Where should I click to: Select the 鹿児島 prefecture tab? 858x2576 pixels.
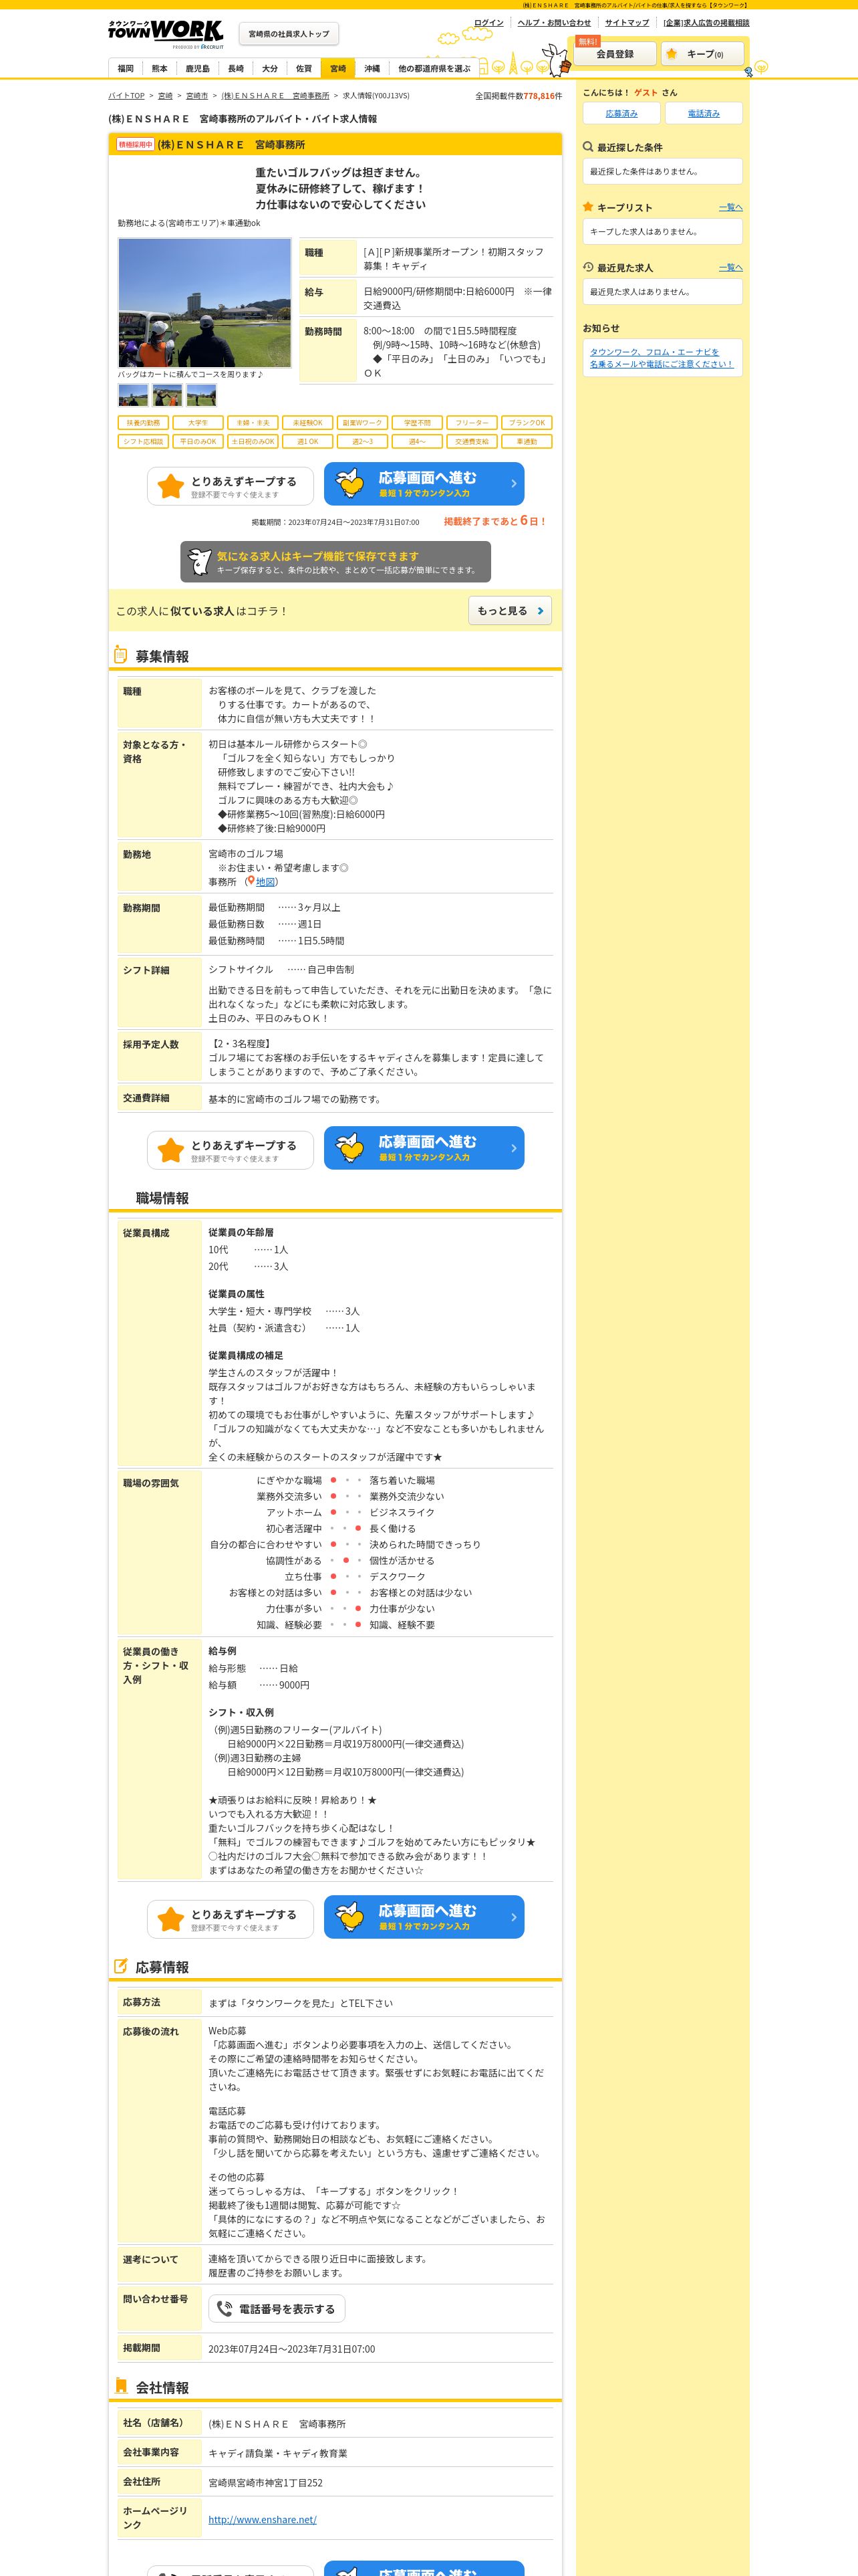[x=198, y=69]
